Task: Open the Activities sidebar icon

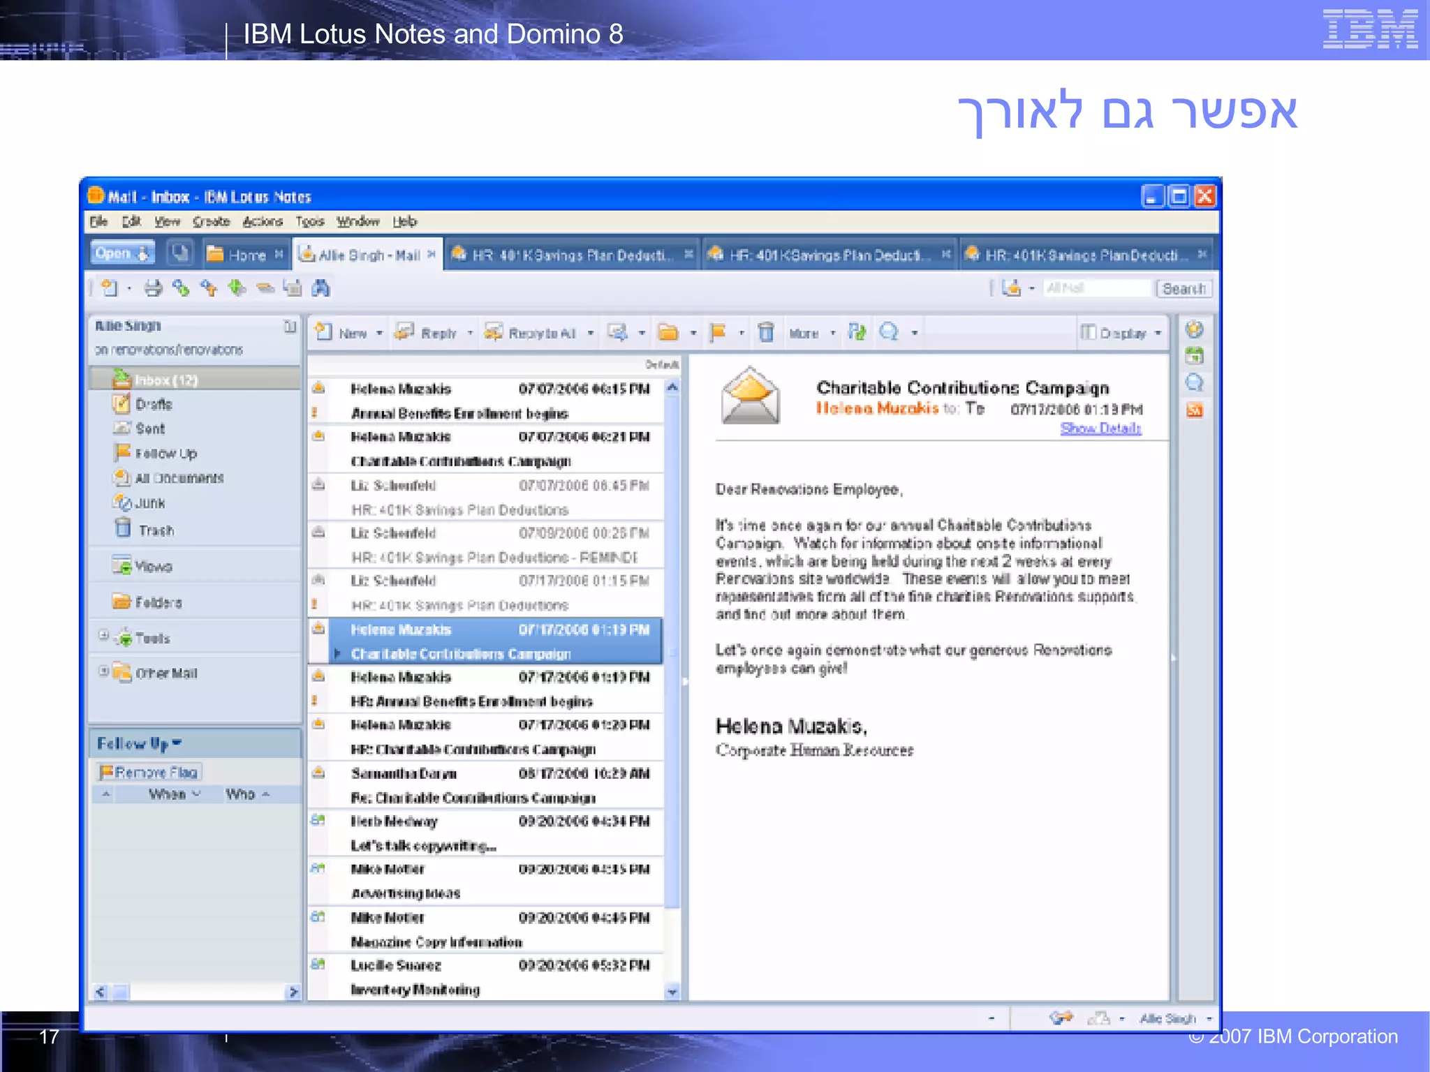Action: (1195, 382)
